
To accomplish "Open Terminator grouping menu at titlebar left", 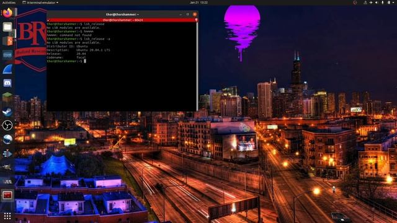I will 48,20.
